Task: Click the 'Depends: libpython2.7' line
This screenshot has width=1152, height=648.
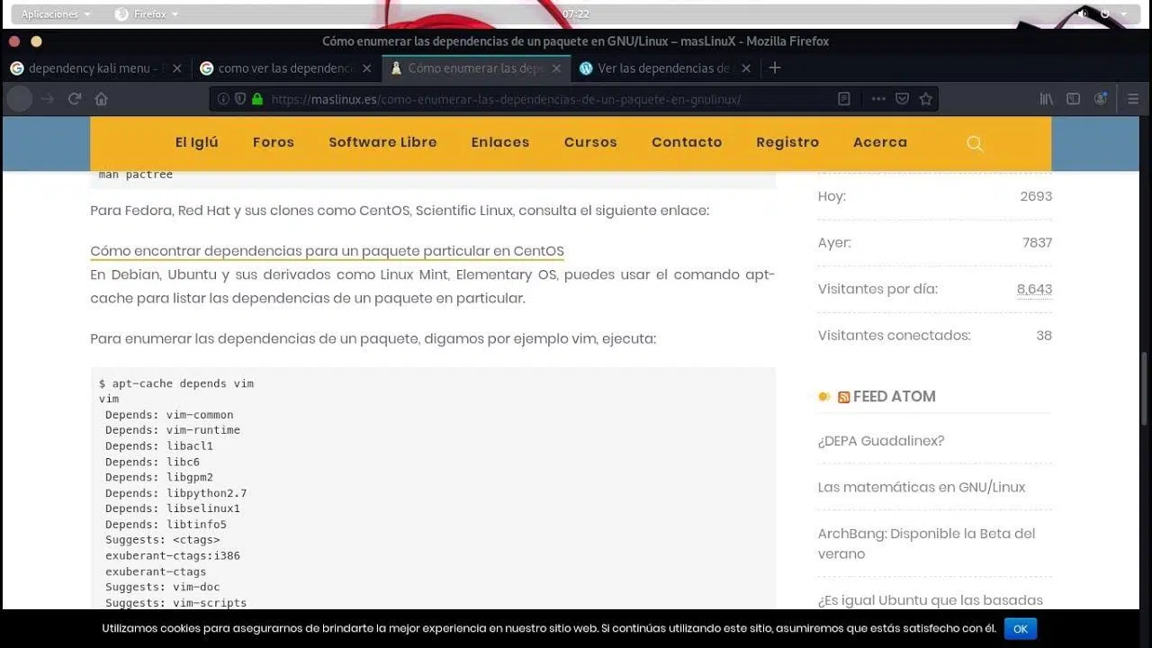Action: pos(175,493)
